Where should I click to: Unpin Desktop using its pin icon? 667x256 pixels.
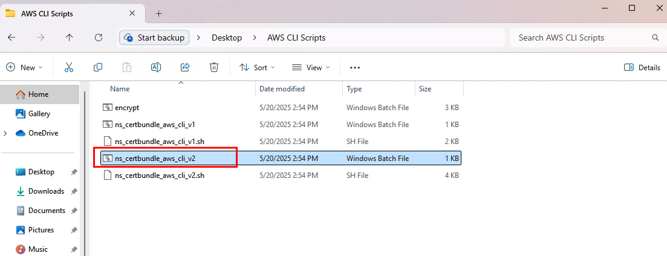tap(74, 172)
